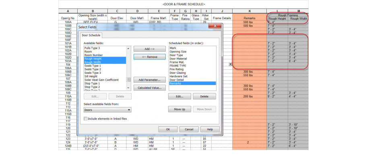Click the 4' - 4" rough width cell
Viewport: 367px width, 158px height.
(298, 96)
